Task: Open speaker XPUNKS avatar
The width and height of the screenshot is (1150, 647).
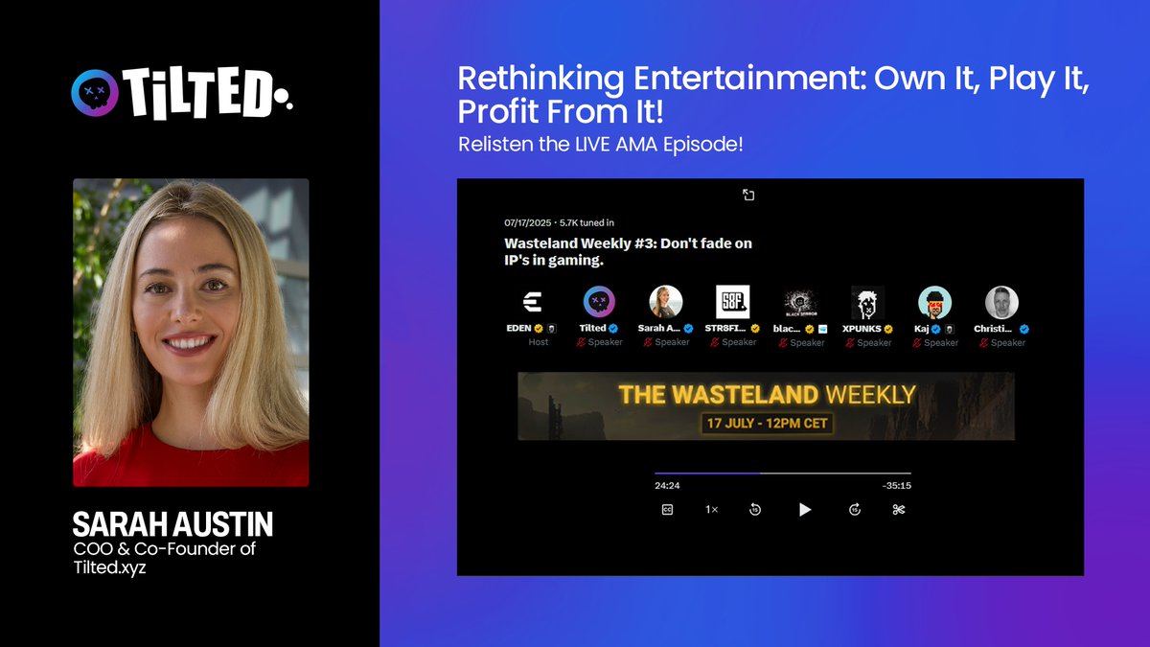Action: tap(867, 302)
